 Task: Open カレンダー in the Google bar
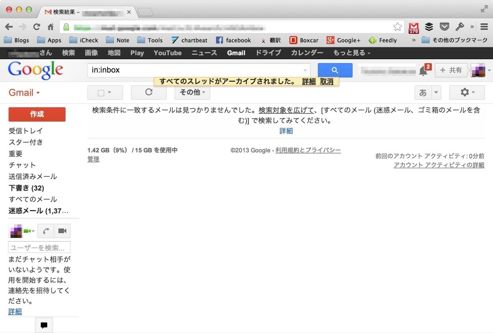(x=307, y=53)
